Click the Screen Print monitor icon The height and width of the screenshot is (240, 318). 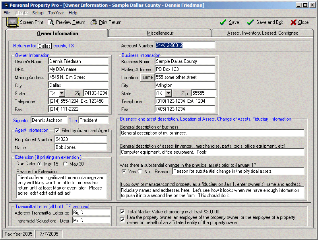coord(13,22)
